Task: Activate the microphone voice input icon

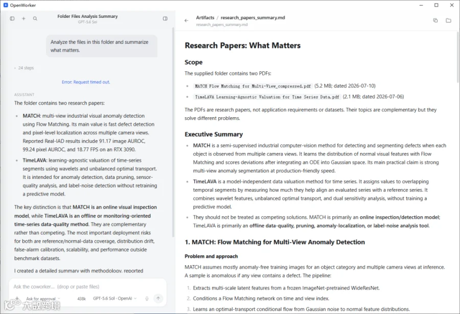Action: click(x=147, y=299)
